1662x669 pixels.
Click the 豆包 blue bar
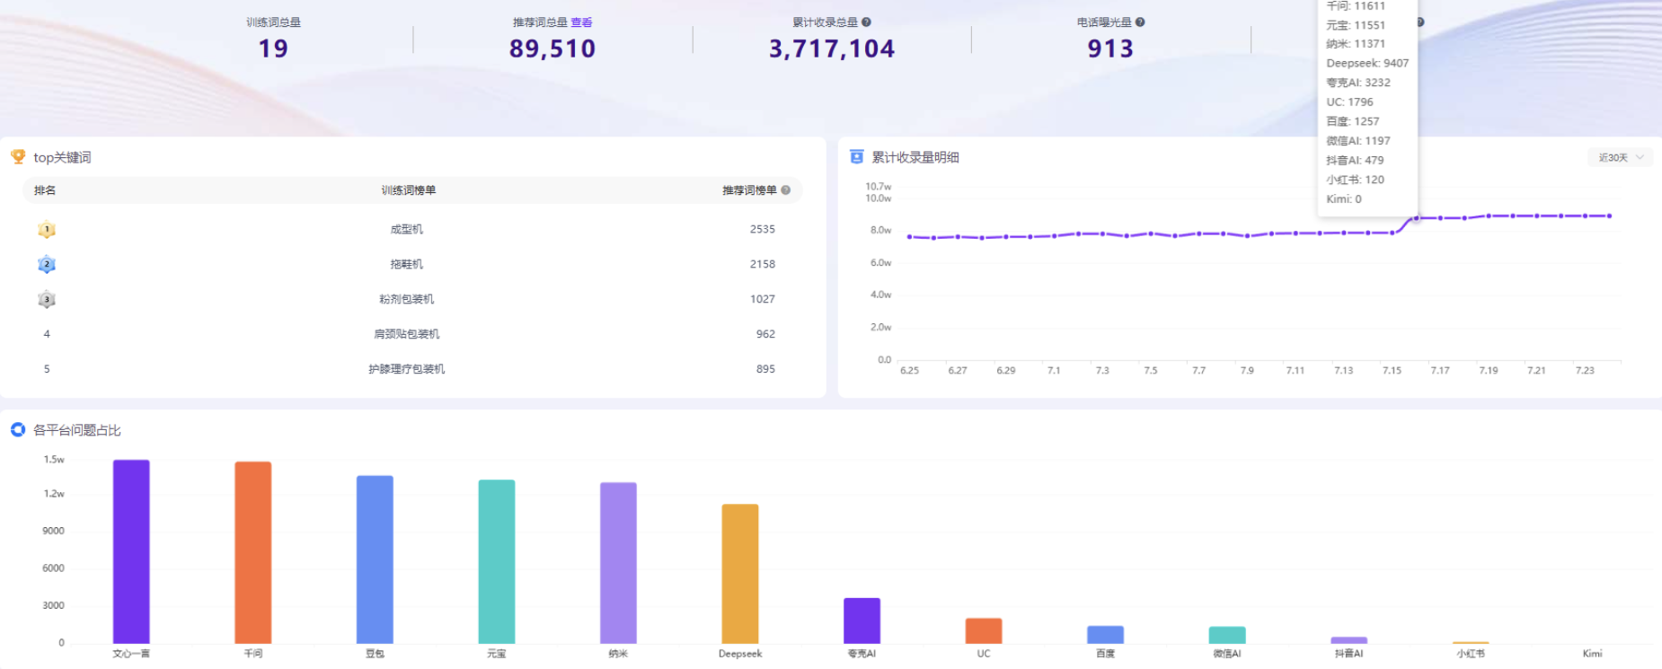(375, 559)
